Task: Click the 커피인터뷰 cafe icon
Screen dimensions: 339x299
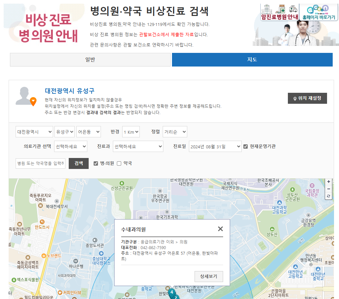Action: click(x=60, y=293)
